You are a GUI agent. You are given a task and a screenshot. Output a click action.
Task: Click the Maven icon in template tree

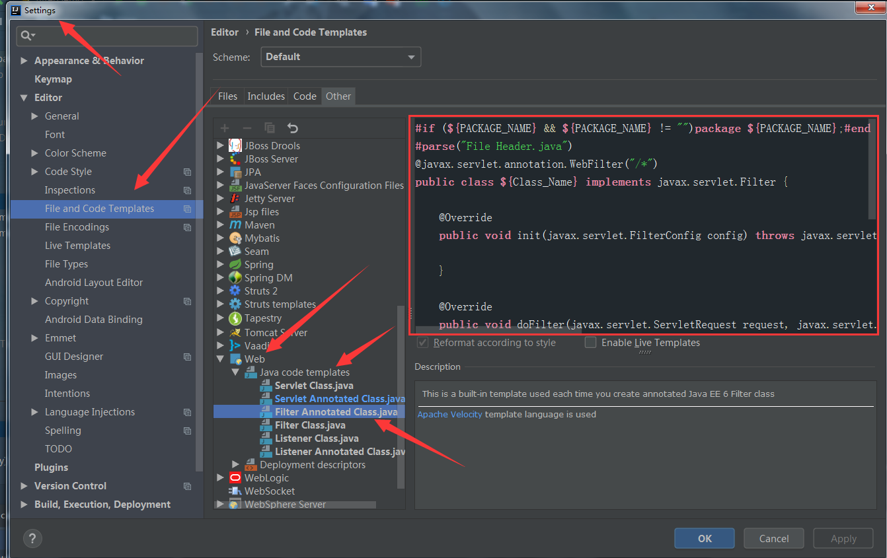[235, 225]
